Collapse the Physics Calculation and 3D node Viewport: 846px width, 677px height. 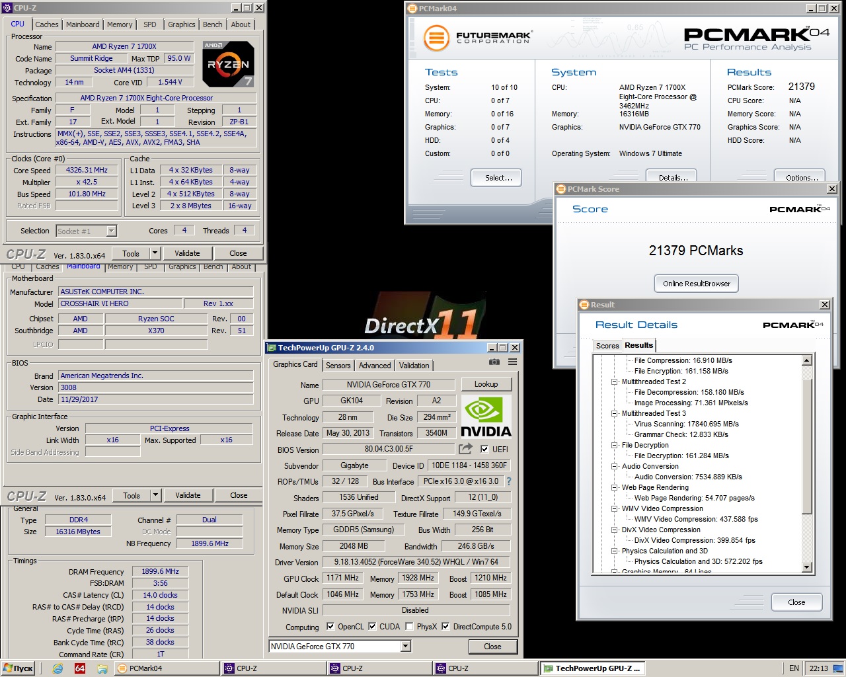[x=614, y=551]
